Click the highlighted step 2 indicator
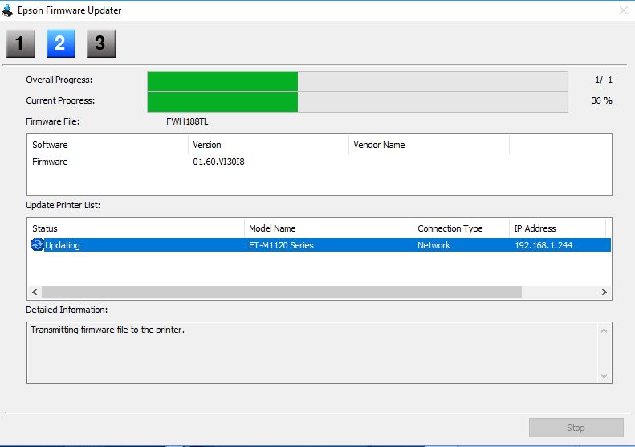 (x=61, y=43)
